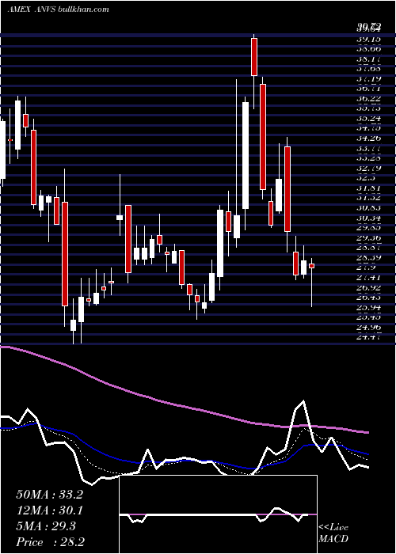Click the 30.34 price axis label

pos(368,218)
